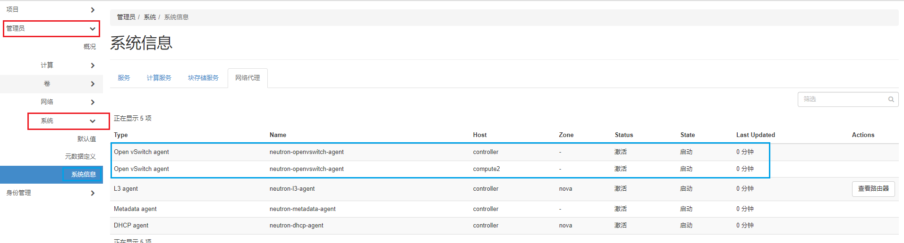Expand the 项目 sidebar section

[93, 10]
